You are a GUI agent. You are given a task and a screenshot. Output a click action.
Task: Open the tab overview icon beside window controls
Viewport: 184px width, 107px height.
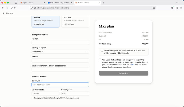tap(16, 3)
